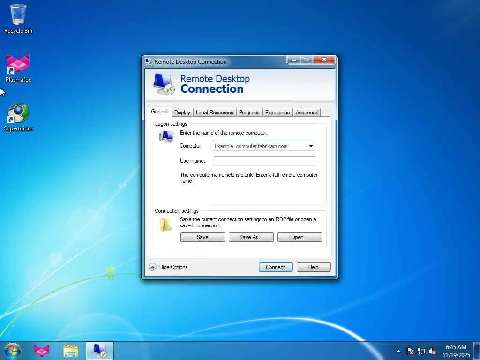Switch to the Experience tab
Image resolution: width=480 pixels, height=360 pixels.
tap(277, 112)
